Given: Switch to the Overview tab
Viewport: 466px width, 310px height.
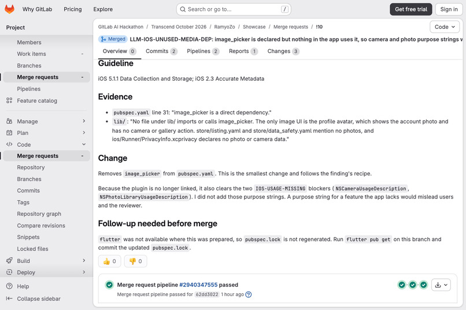Looking at the screenshot, I should click(x=120, y=51).
